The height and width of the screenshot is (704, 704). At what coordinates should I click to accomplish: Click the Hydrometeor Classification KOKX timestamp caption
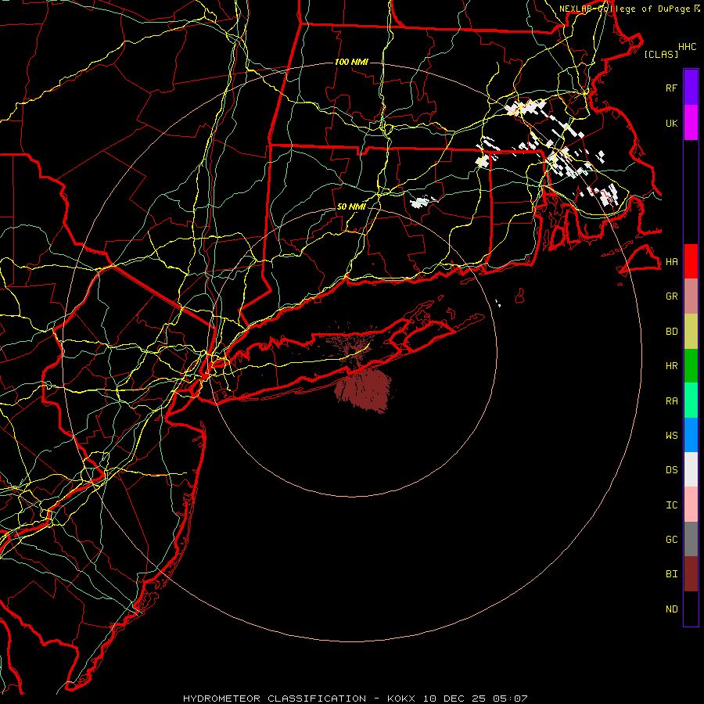(355, 699)
